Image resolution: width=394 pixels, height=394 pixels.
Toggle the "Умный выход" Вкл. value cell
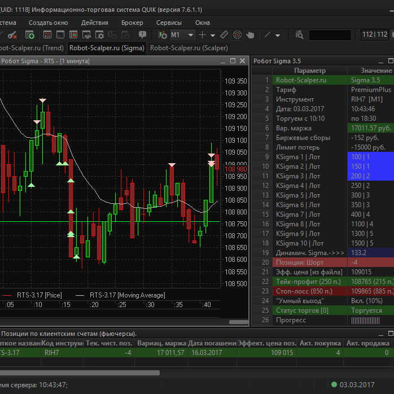(x=370, y=300)
